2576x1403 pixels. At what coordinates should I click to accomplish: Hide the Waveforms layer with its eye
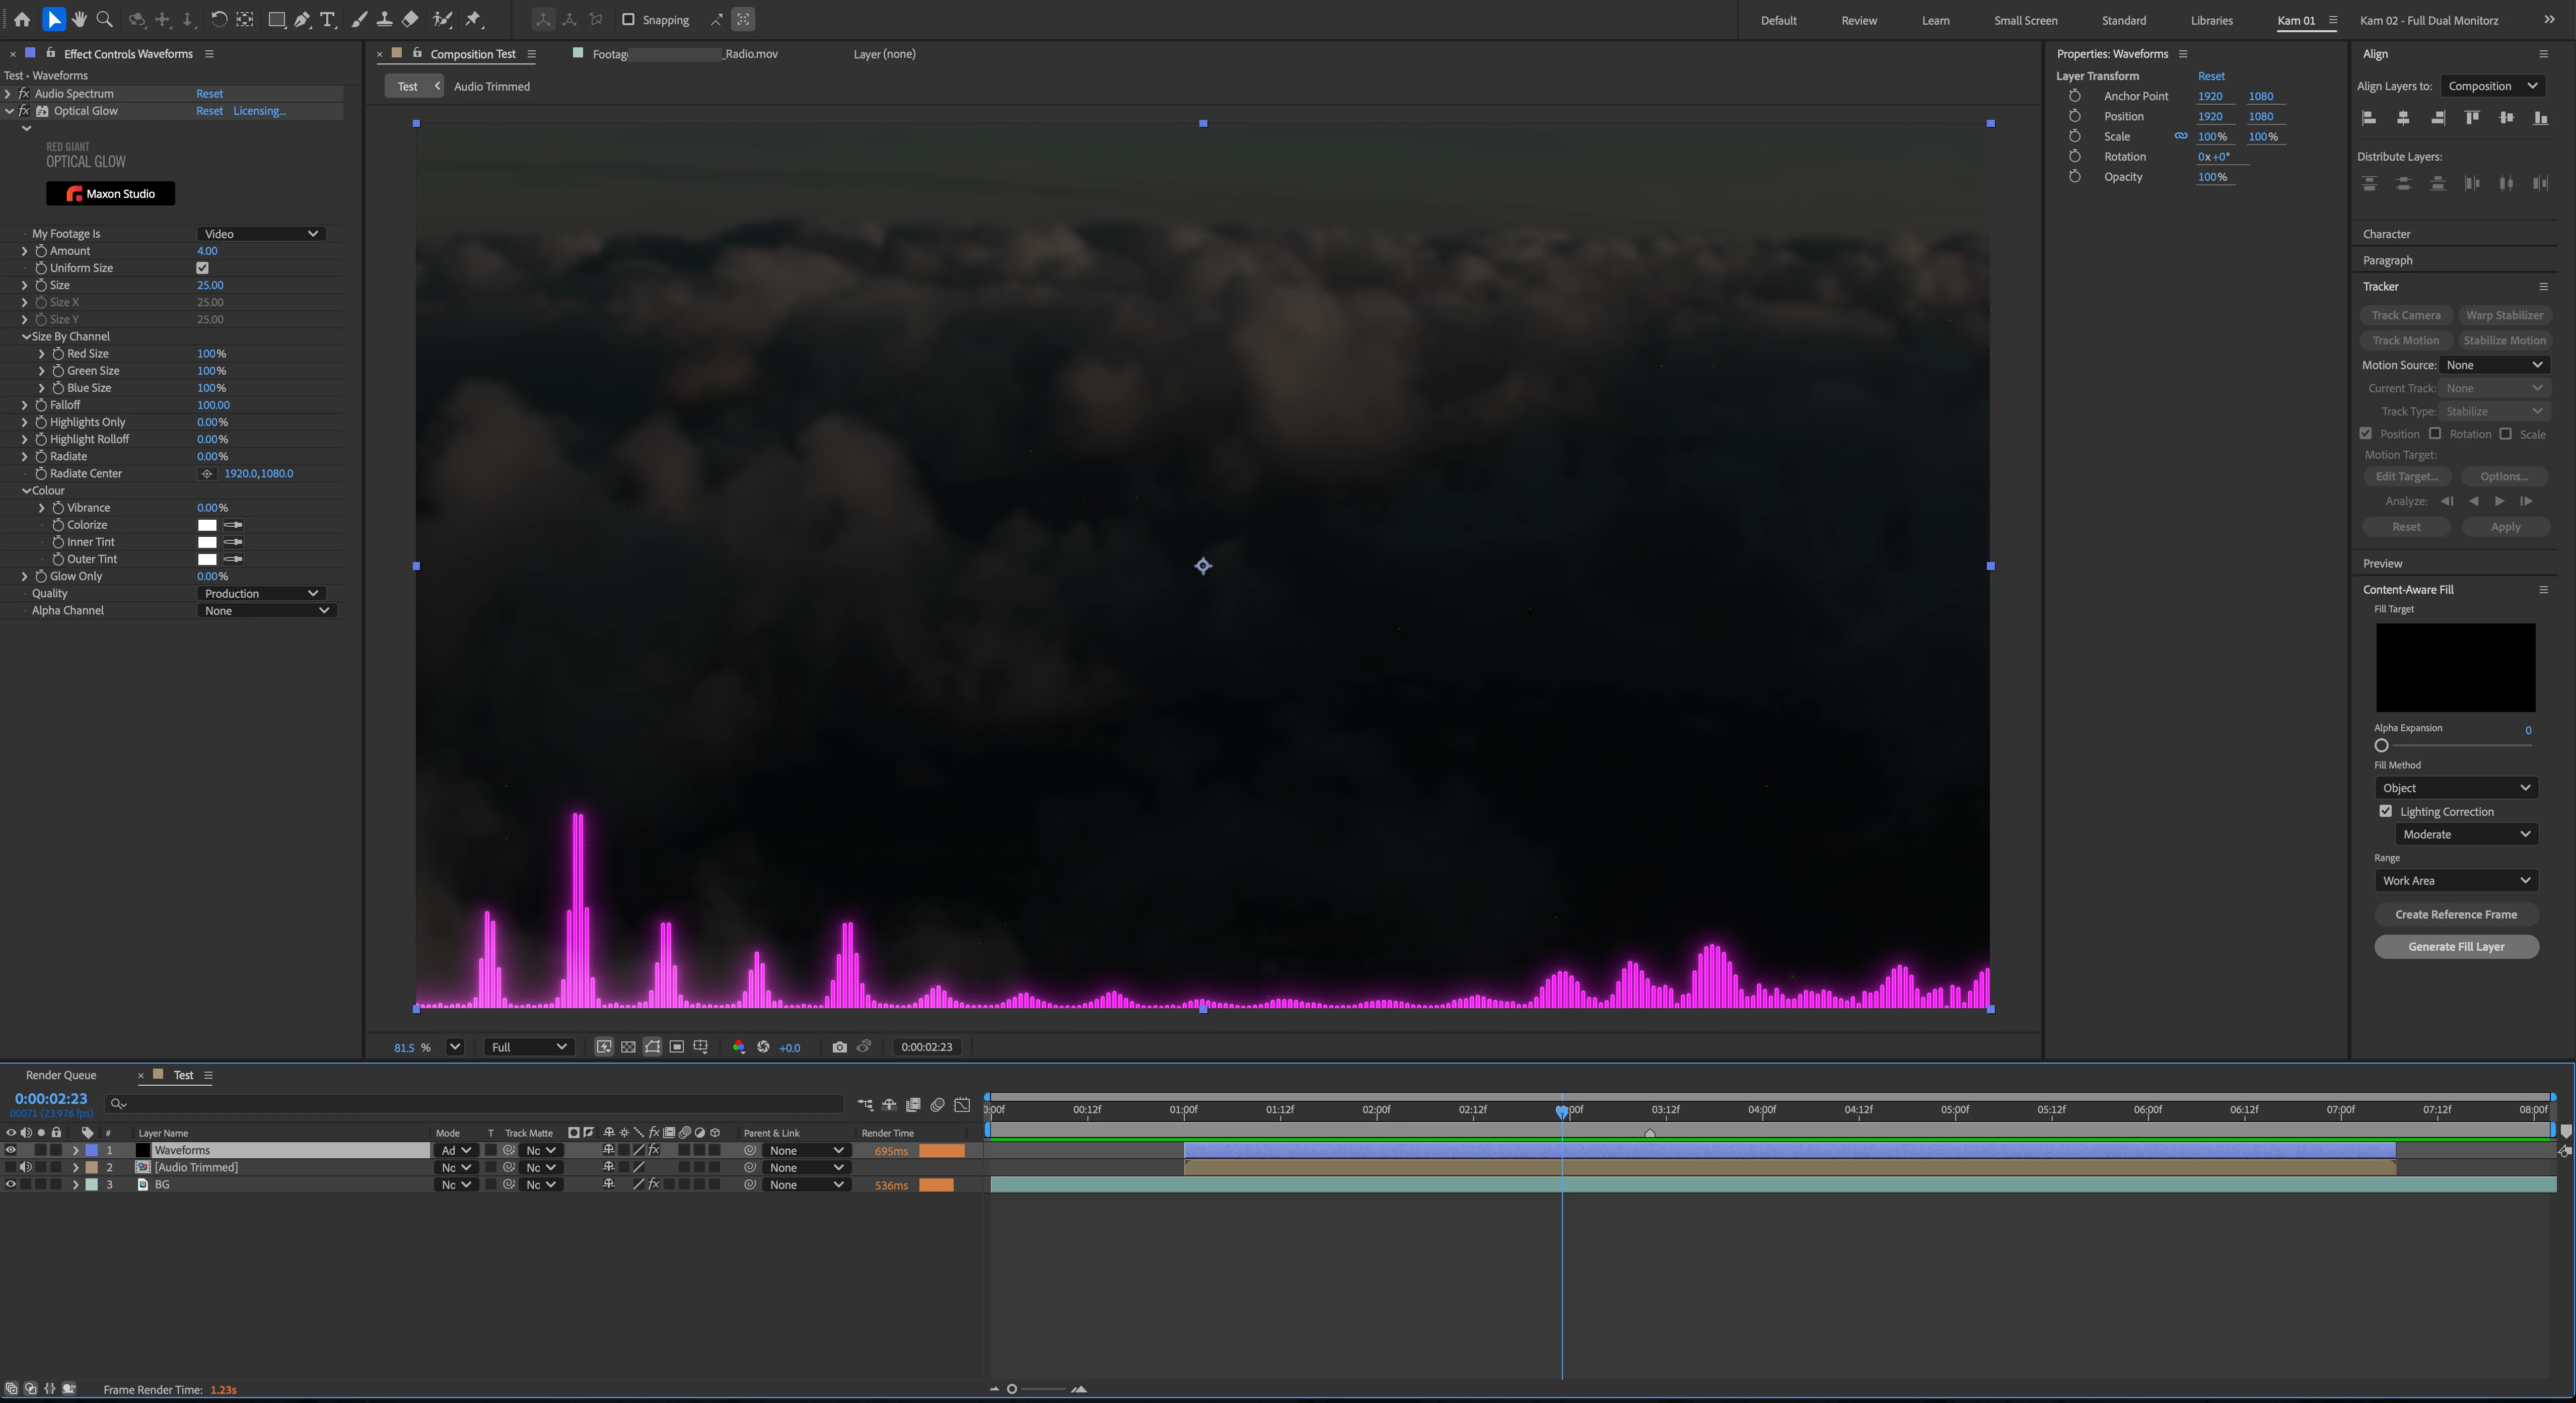pos(11,1150)
